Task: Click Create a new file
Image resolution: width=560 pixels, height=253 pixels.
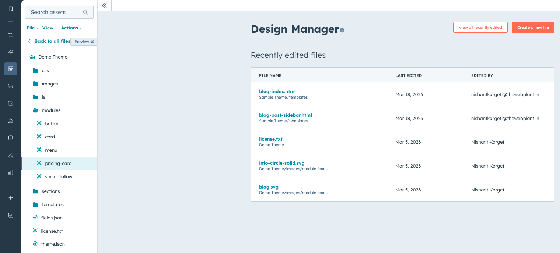Action: tap(533, 27)
